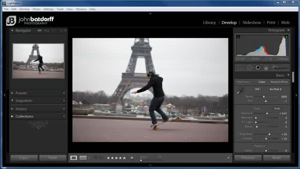
Task: Click the Reset button
Action: (277, 158)
